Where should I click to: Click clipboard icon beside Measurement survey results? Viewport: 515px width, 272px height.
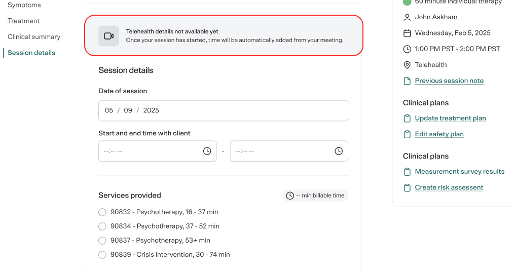(x=407, y=172)
